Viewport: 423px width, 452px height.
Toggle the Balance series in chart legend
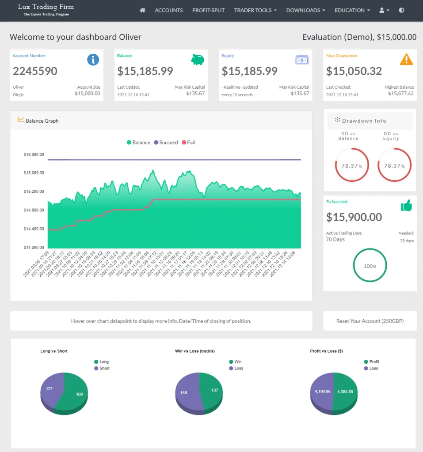pyautogui.click(x=138, y=143)
